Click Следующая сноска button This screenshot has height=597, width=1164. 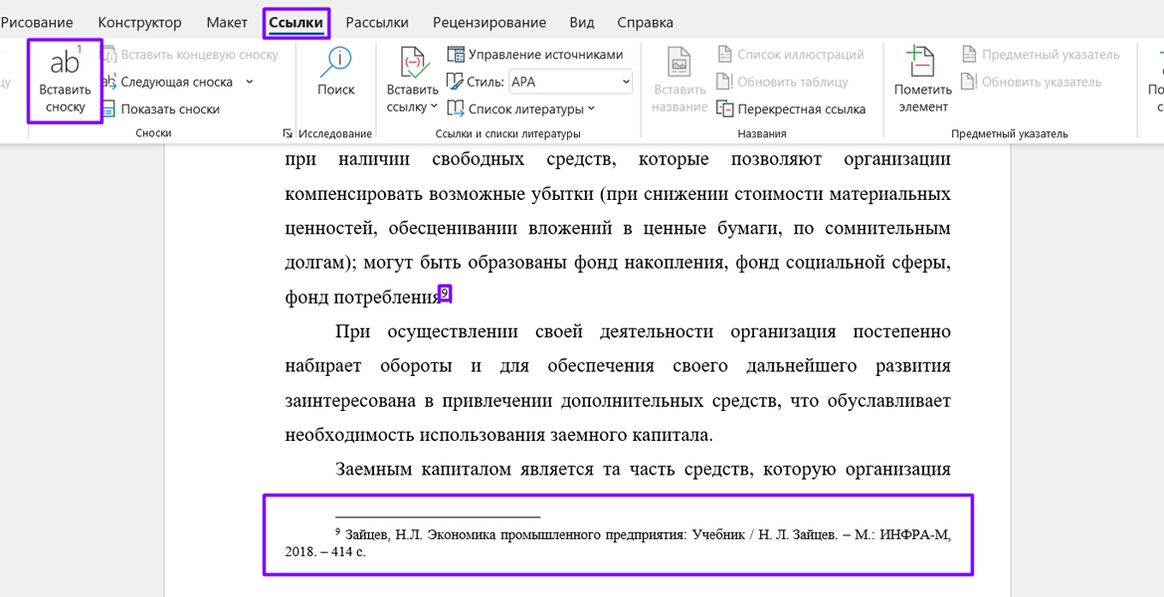coord(176,83)
